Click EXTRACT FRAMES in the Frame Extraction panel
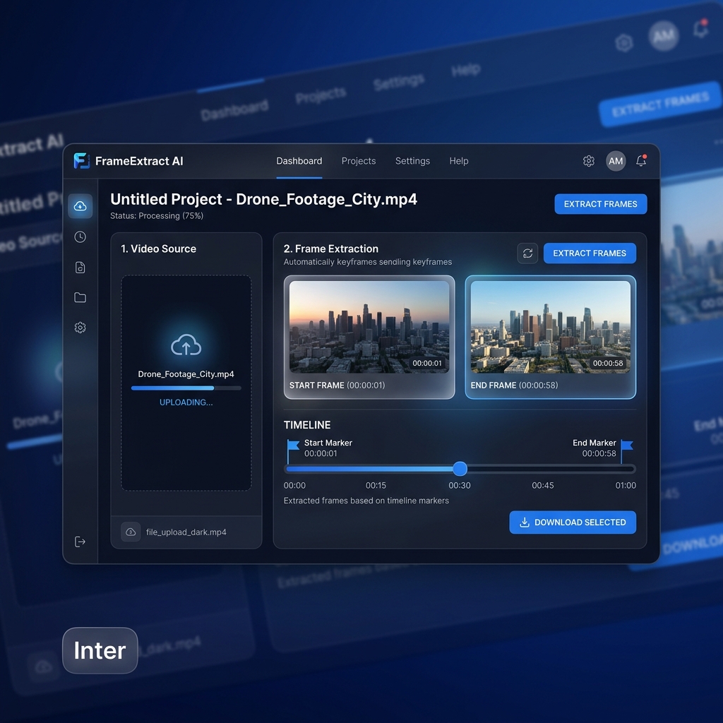723x723 pixels. pyautogui.click(x=590, y=253)
